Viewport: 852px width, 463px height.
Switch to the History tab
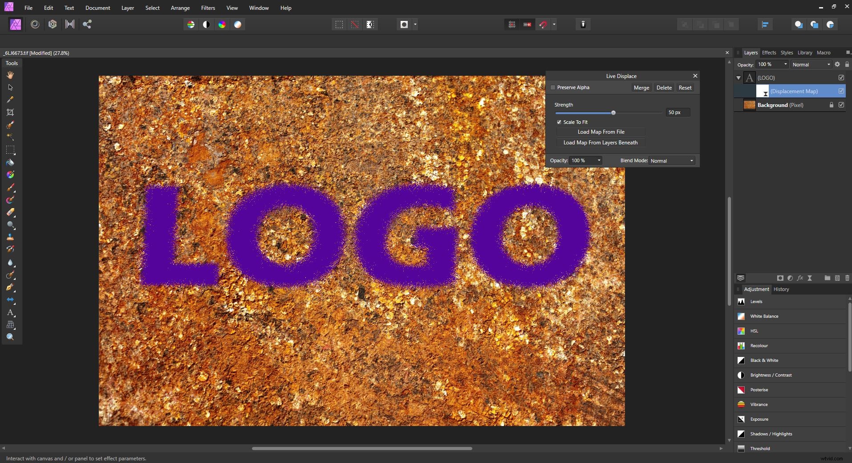(781, 290)
